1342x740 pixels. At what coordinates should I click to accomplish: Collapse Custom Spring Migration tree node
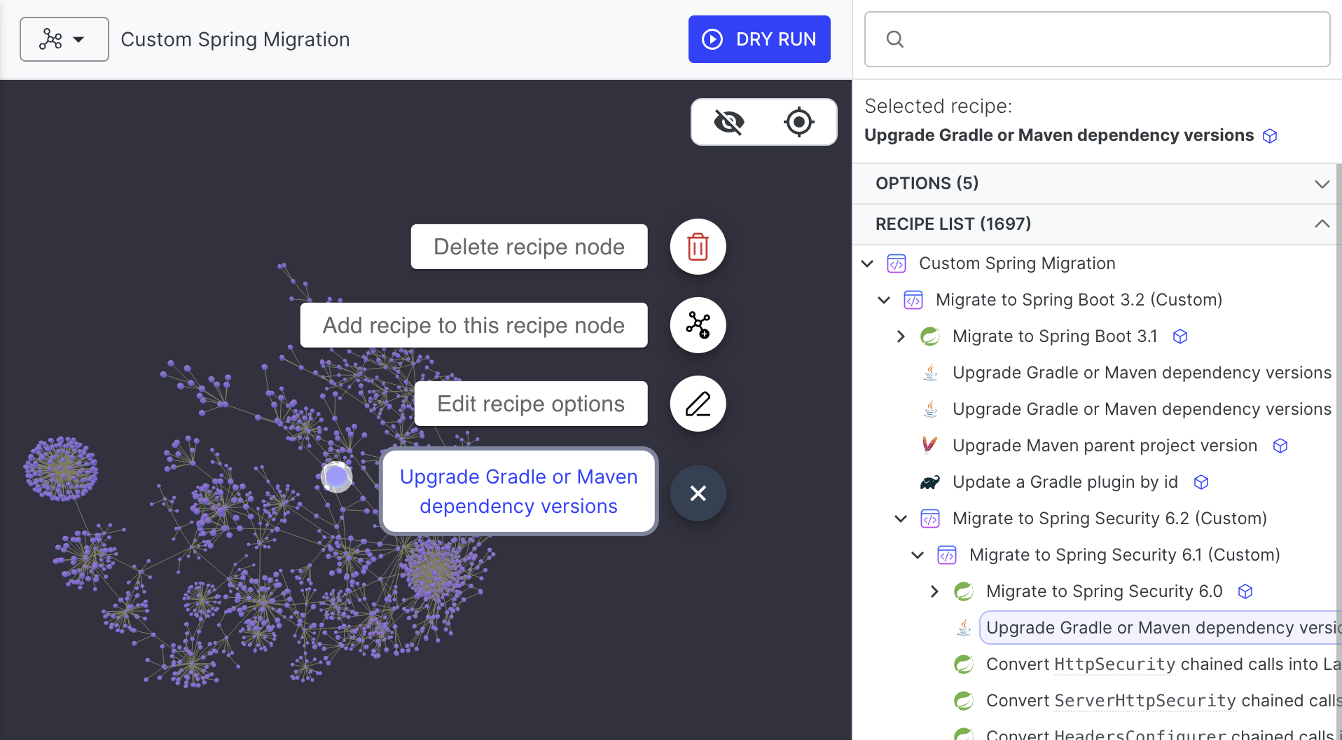(x=867, y=263)
